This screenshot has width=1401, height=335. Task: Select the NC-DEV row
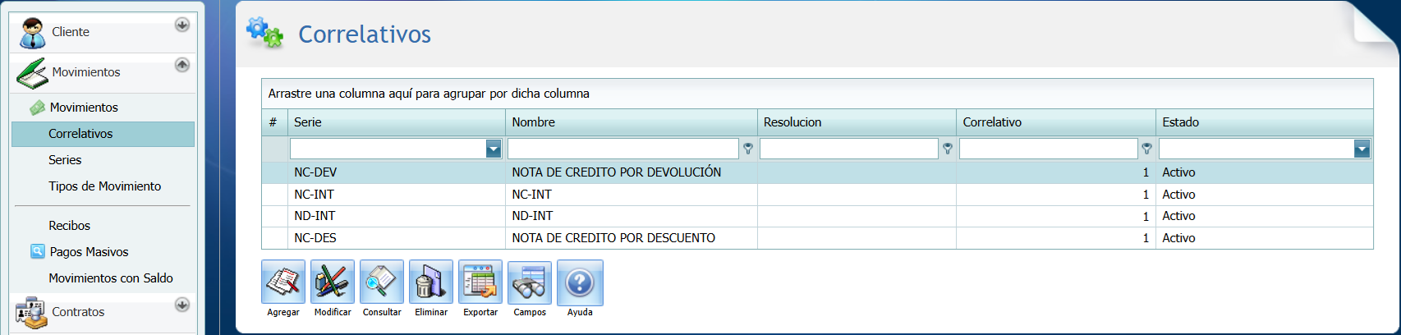[x=817, y=172]
